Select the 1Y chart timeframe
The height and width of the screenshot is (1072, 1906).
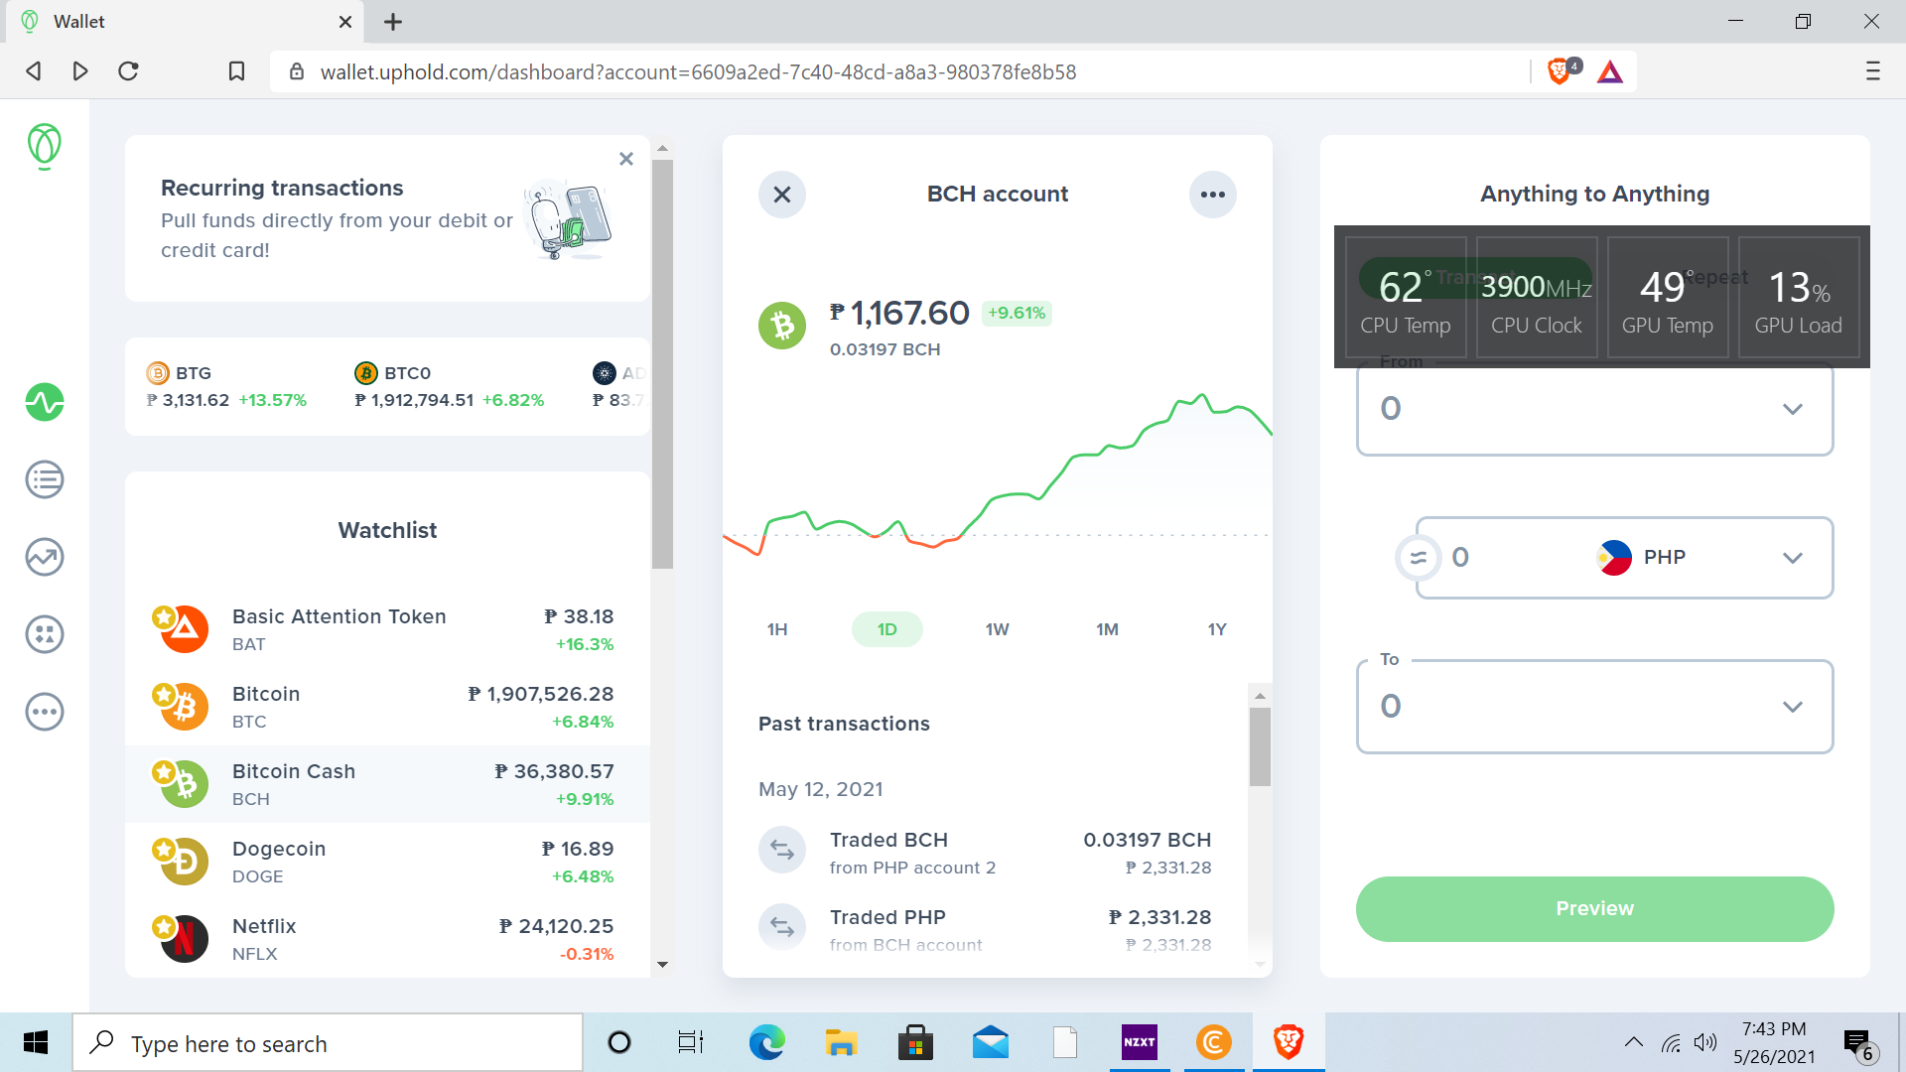(x=1217, y=629)
